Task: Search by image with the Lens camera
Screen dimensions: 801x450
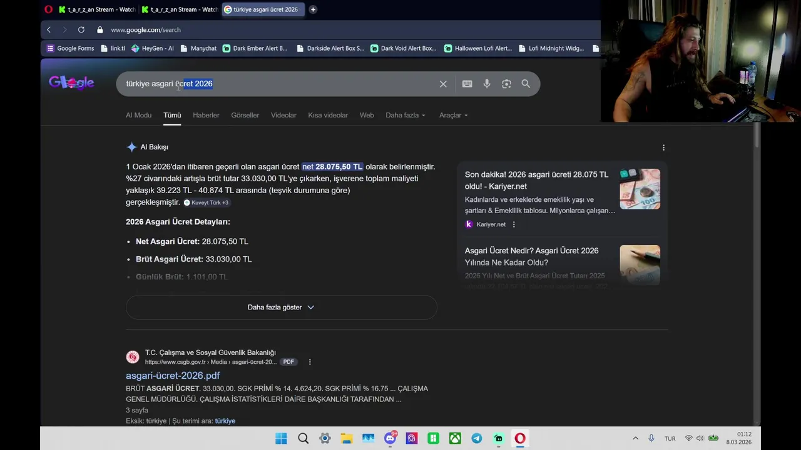Action: pyautogui.click(x=506, y=84)
